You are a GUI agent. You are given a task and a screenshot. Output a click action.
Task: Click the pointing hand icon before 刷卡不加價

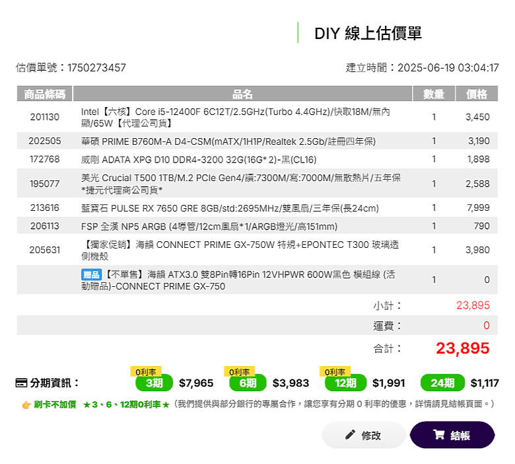tap(26, 405)
